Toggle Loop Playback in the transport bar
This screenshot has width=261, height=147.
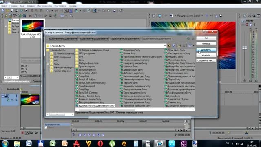[27, 133]
